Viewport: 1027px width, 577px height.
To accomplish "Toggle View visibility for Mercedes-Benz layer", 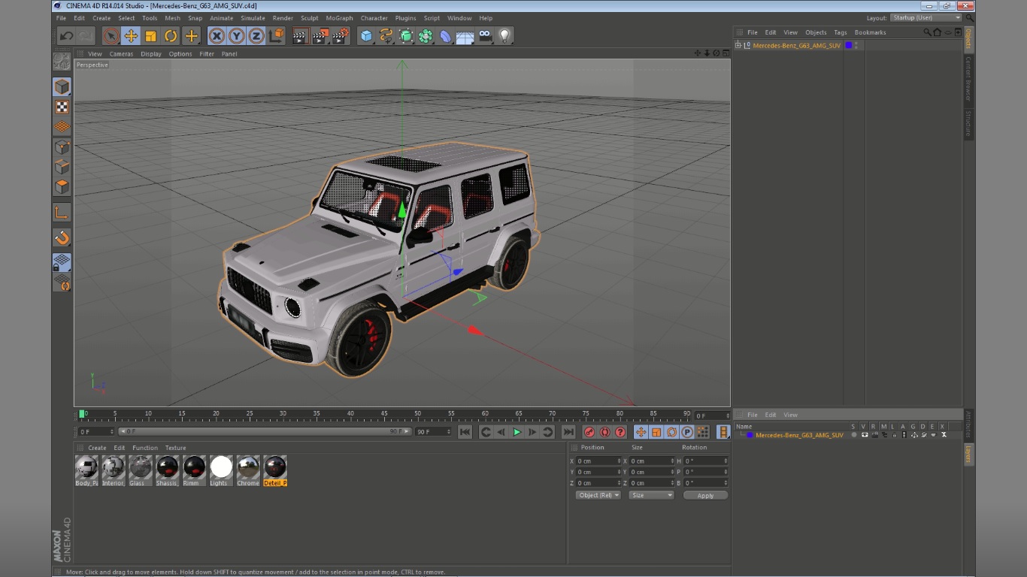I will pyautogui.click(x=865, y=435).
